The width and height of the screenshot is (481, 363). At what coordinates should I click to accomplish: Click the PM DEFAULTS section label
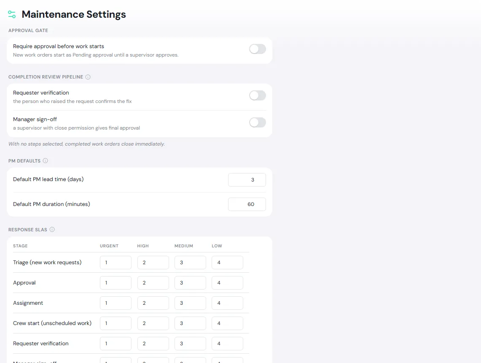pyautogui.click(x=24, y=161)
